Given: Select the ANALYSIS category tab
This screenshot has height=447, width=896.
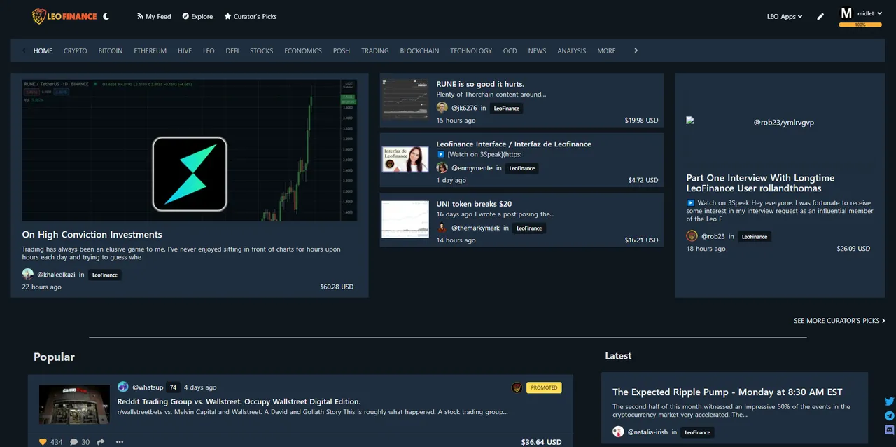Looking at the screenshot, I should 572,50.
